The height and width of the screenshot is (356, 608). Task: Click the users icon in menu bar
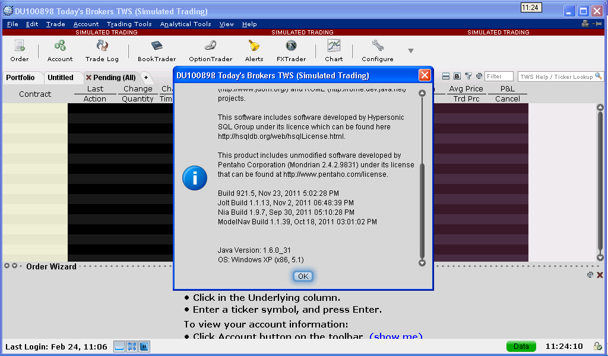click(x=585, y=24)
